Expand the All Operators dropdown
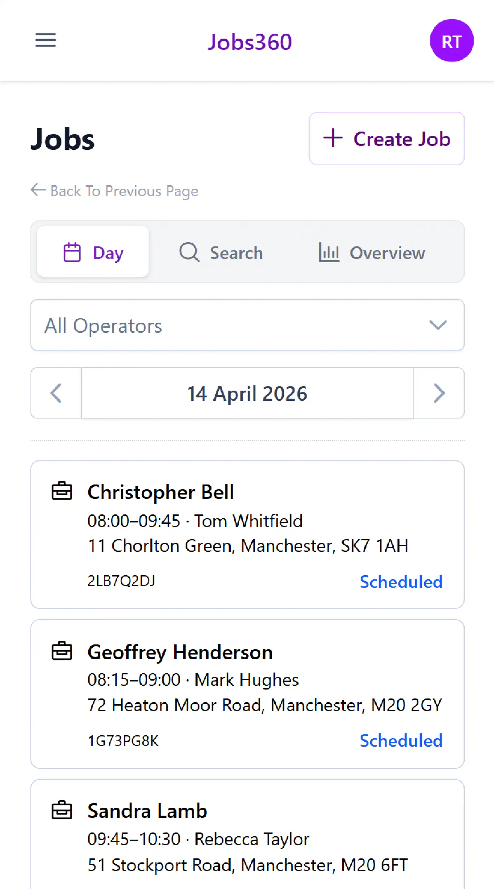This screenshot has height=889, width=494. pos(247,325)
